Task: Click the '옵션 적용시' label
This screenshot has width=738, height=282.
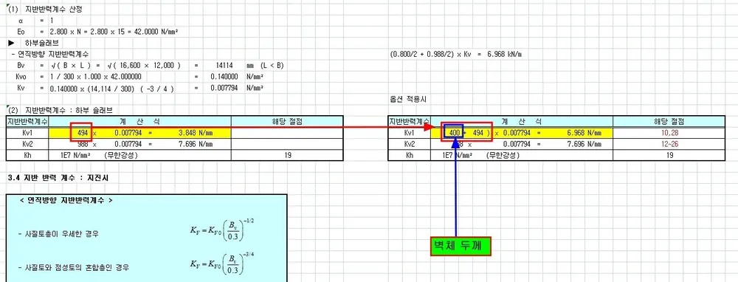Action: (x=407, y=100)
